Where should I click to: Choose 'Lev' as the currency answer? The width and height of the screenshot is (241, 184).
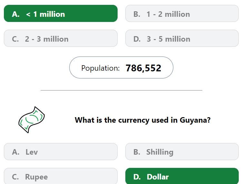click(x=61, y=151)
